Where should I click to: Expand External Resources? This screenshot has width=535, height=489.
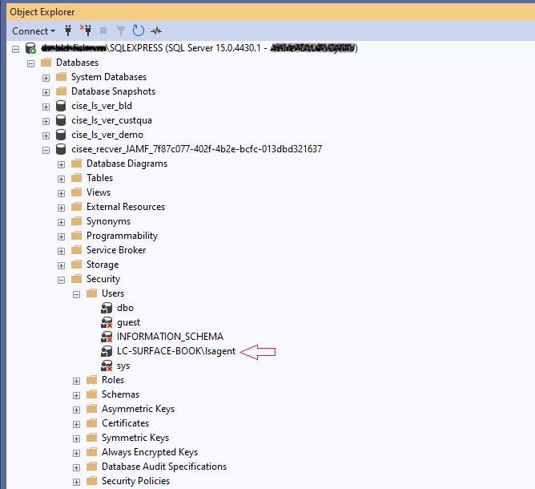61,208
